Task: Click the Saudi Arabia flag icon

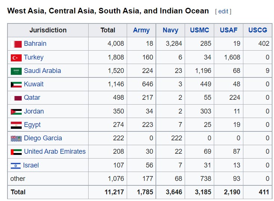Action: [x=16, y=71]
